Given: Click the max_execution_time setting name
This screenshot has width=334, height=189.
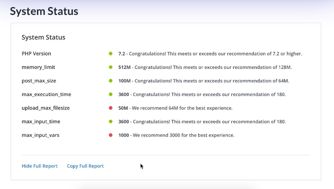Looking at the screenshot, I should [x=46, y=94].
